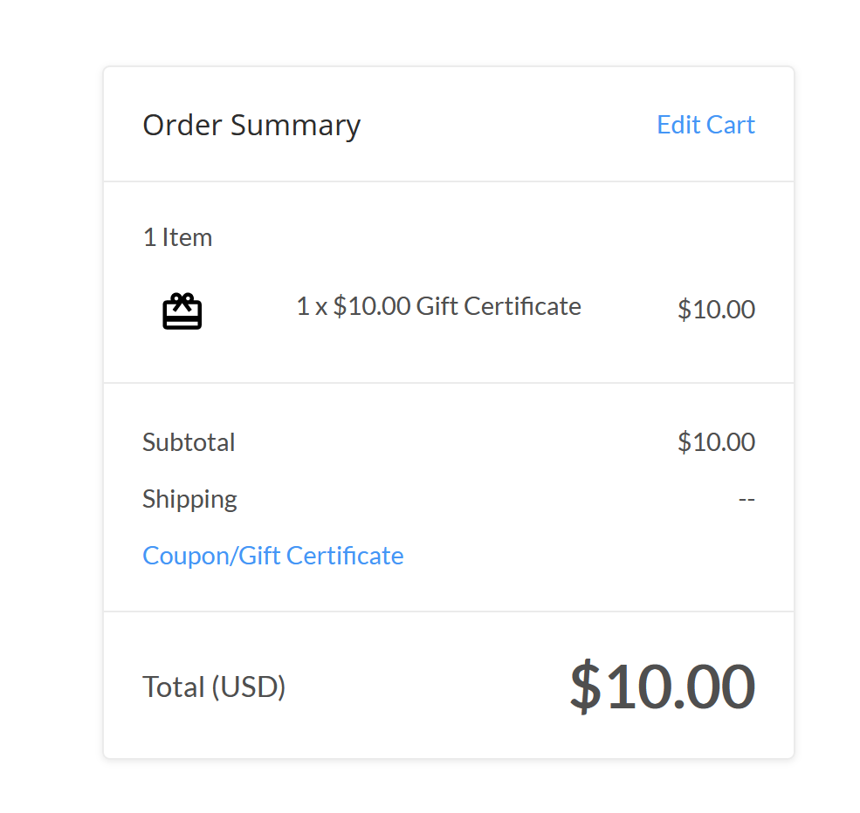The height and width of the screenshot is (813, 860).
Task: Open the Edit Cart link
Action: coord(705,125)
